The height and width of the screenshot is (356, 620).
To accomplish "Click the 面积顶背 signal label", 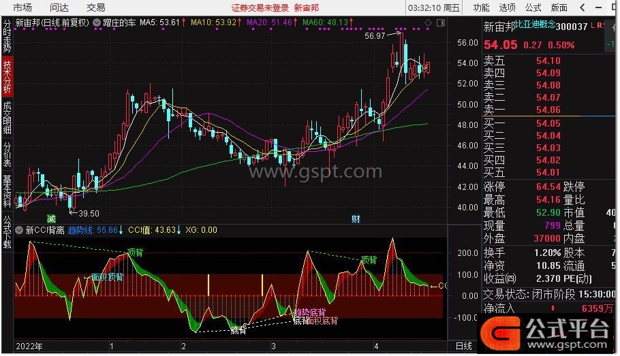I will coord(108,277).
